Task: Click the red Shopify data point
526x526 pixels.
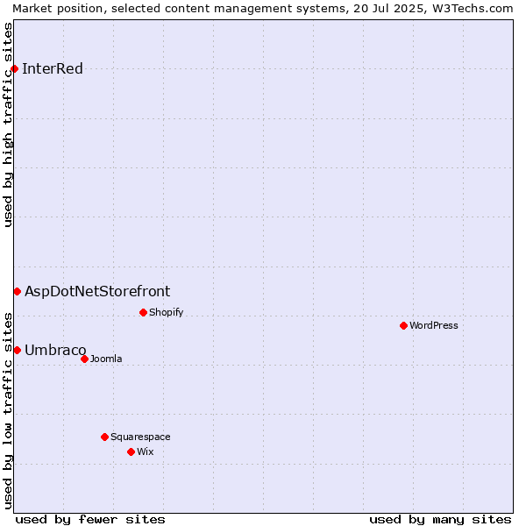Action: (x=143, y=313)
